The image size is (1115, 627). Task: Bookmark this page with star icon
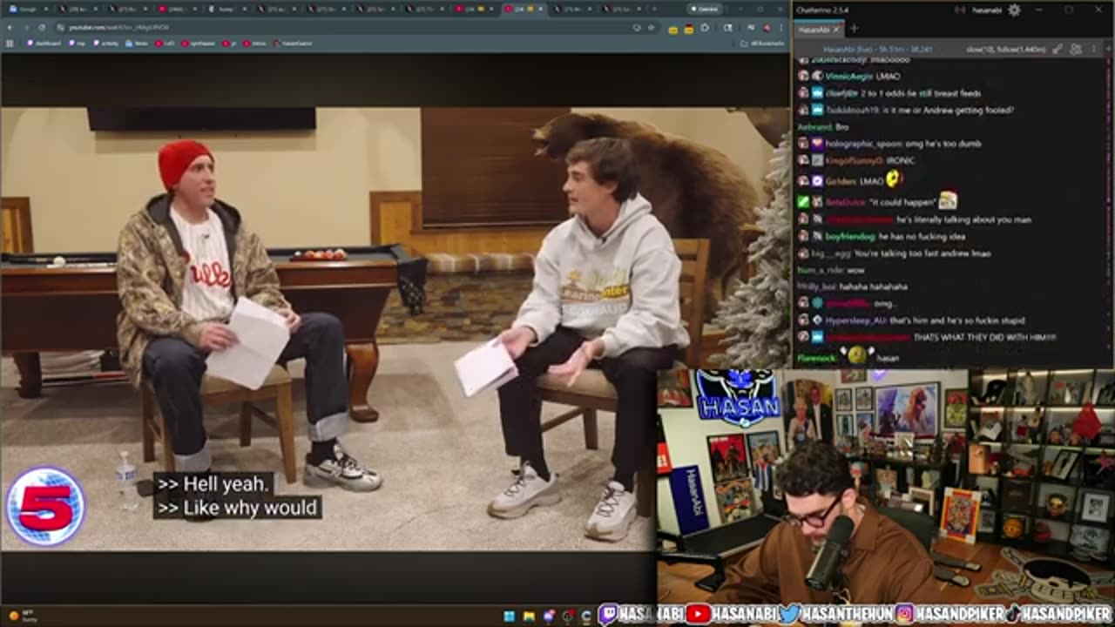(x=651, y=28)
